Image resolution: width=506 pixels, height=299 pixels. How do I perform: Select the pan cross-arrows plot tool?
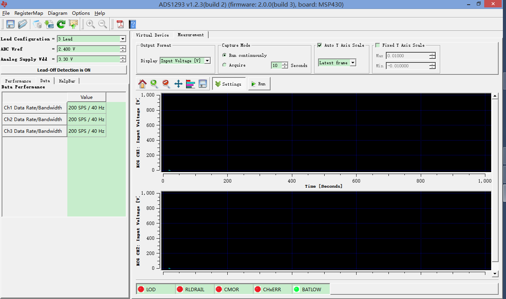(178, 84)
